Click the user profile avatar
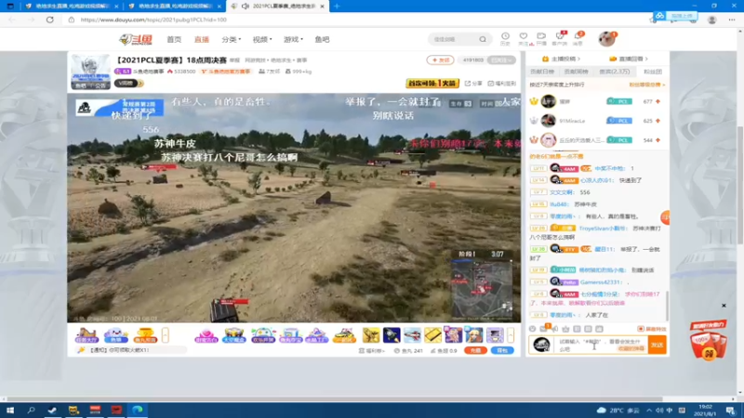Image resolution: width=744 pixels, height=418 pixels. click(x=606, y=39)
